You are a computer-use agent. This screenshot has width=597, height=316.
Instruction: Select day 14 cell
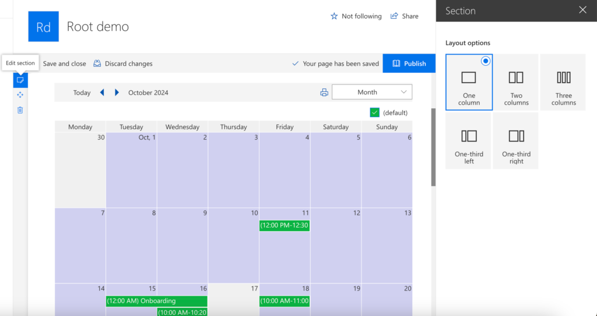tap(80, 300)
